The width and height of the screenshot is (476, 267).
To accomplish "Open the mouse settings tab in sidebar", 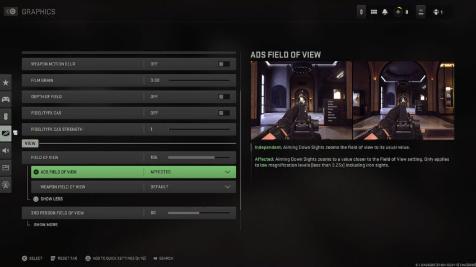I will pyautogui.click(x=6, y=116).
